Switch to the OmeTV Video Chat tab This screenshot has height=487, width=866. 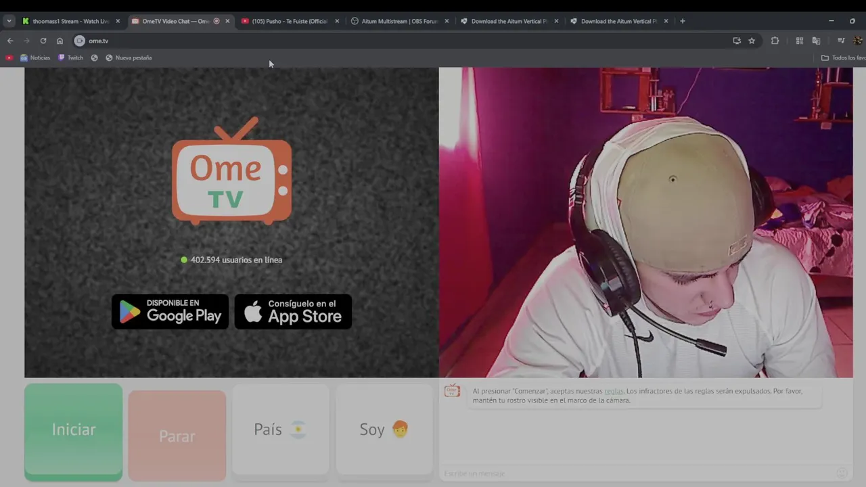pos(175,21)
